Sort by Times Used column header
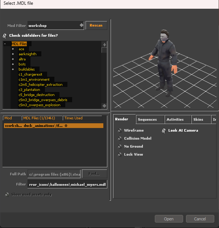Viewport: 219px width, 228px height. point(83,118)
